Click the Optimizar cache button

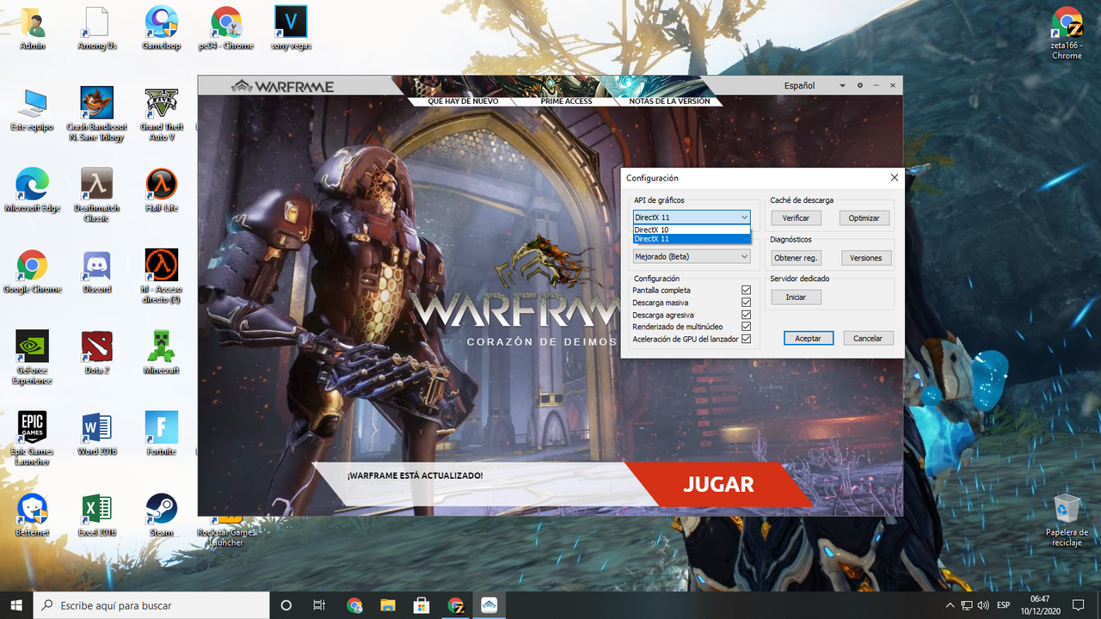pyautogui.click(x=864, y=218)
